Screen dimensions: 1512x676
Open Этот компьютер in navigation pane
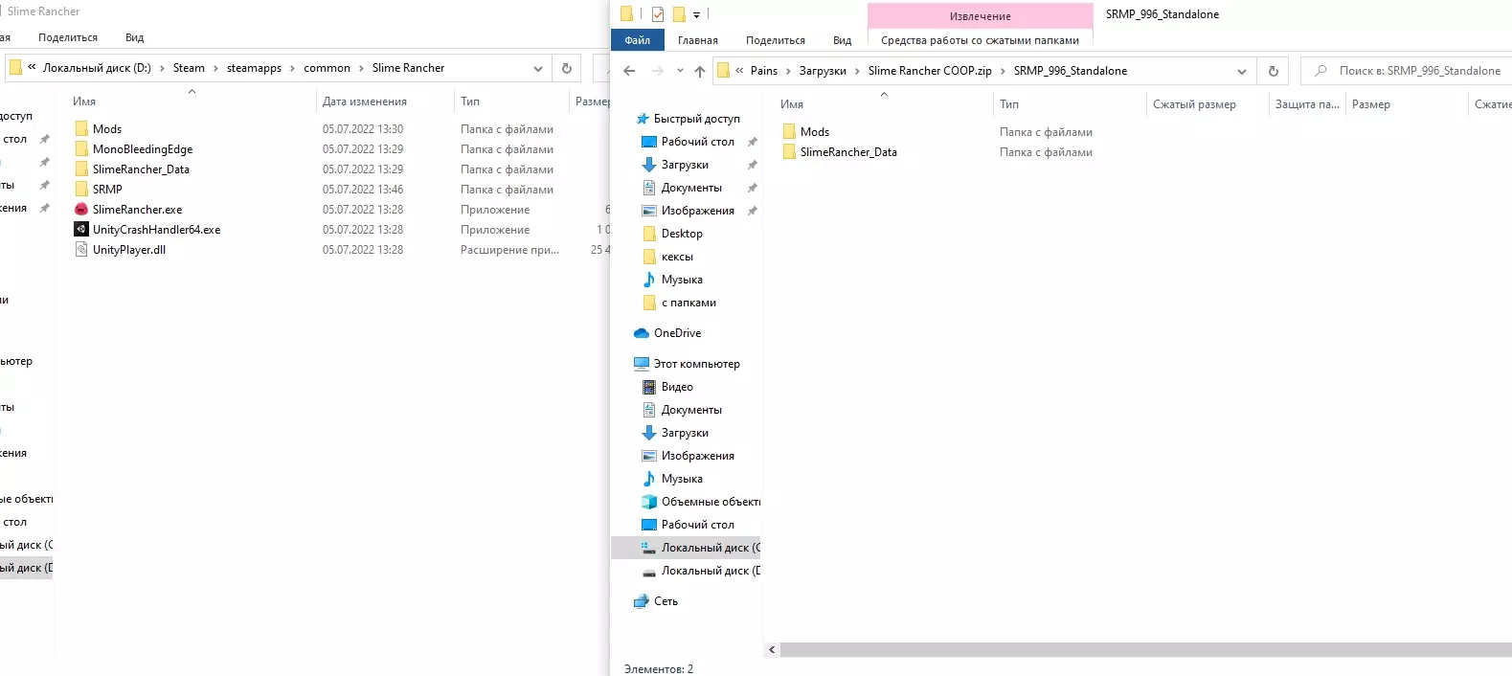pos(696,364)
